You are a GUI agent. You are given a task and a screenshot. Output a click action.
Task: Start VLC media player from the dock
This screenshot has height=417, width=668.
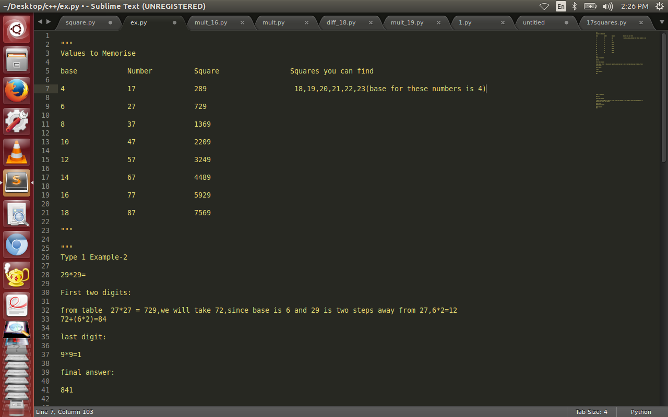point(17,151)
